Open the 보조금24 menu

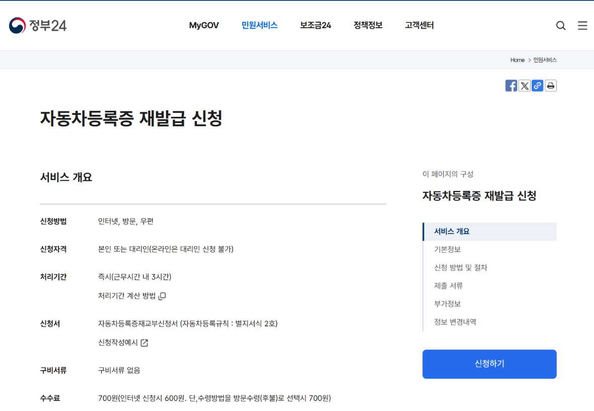[315, 25]
